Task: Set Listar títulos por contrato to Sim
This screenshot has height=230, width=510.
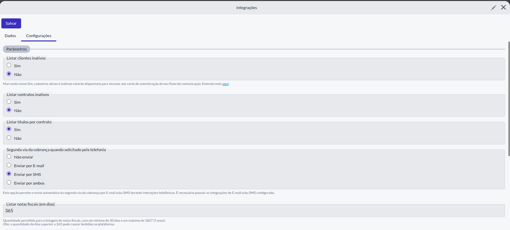Action: tap(9, 129)
